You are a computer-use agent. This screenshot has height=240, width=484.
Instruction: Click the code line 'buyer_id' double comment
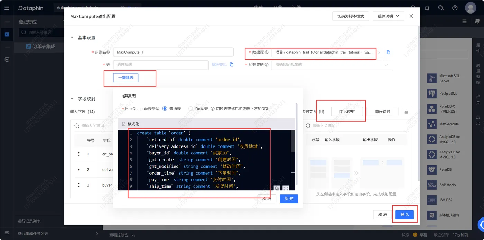click(x=189, y=153)
